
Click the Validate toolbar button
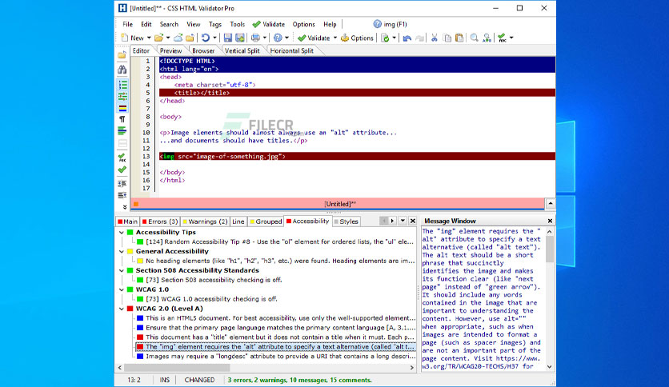pyautogui.click(x=314, y=38)
